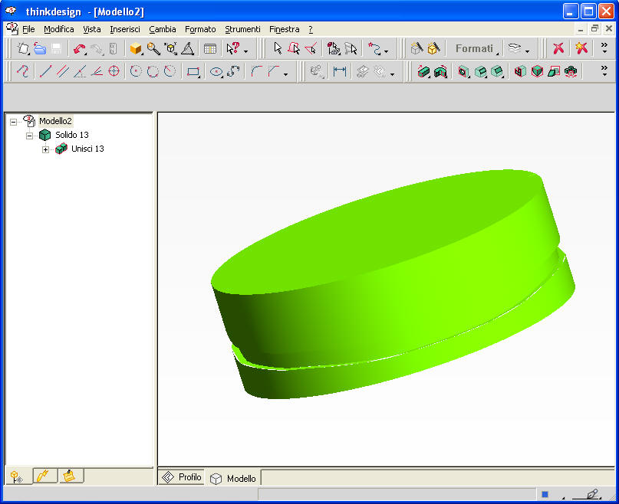The image size is (619, 504).
Task: Select the center circle tool
Action: (x=136, y=71)
